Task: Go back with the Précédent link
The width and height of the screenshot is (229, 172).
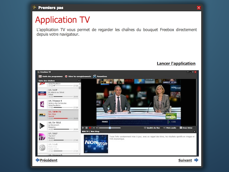Action: [x=48, y=160]
